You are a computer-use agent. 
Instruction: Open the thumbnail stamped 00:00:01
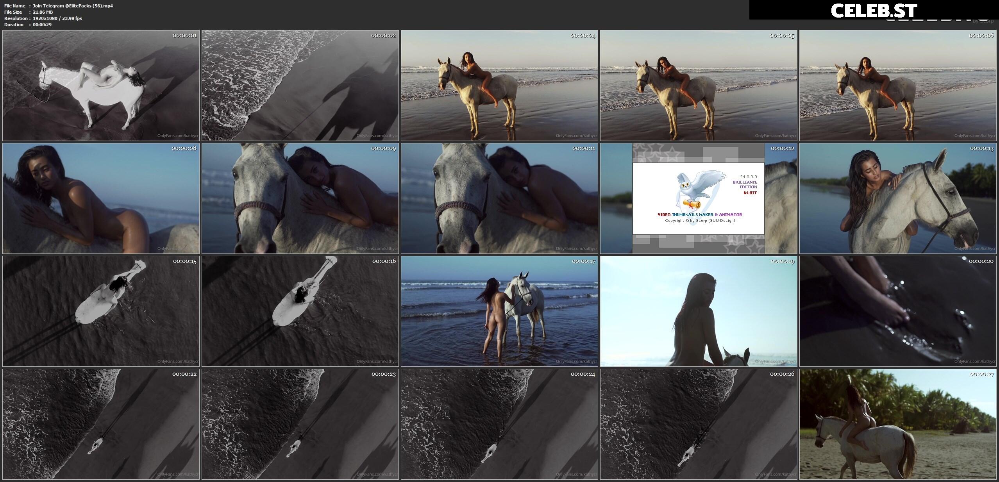[x=101, y=86]
